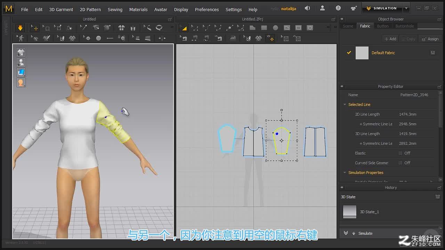Pick the Rectangle pattern tool
This screenshot has width=445, height=250.
264,28
